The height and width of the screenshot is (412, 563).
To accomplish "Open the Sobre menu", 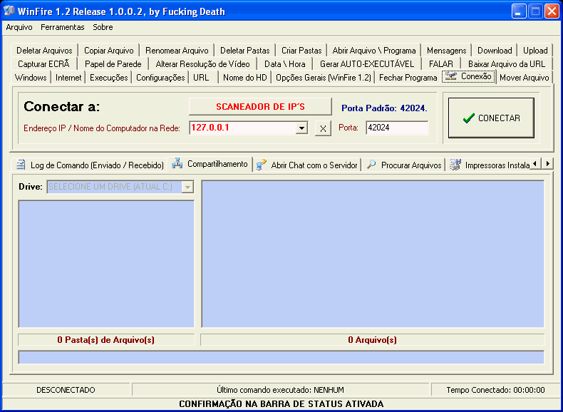I will tap(103, 27).
